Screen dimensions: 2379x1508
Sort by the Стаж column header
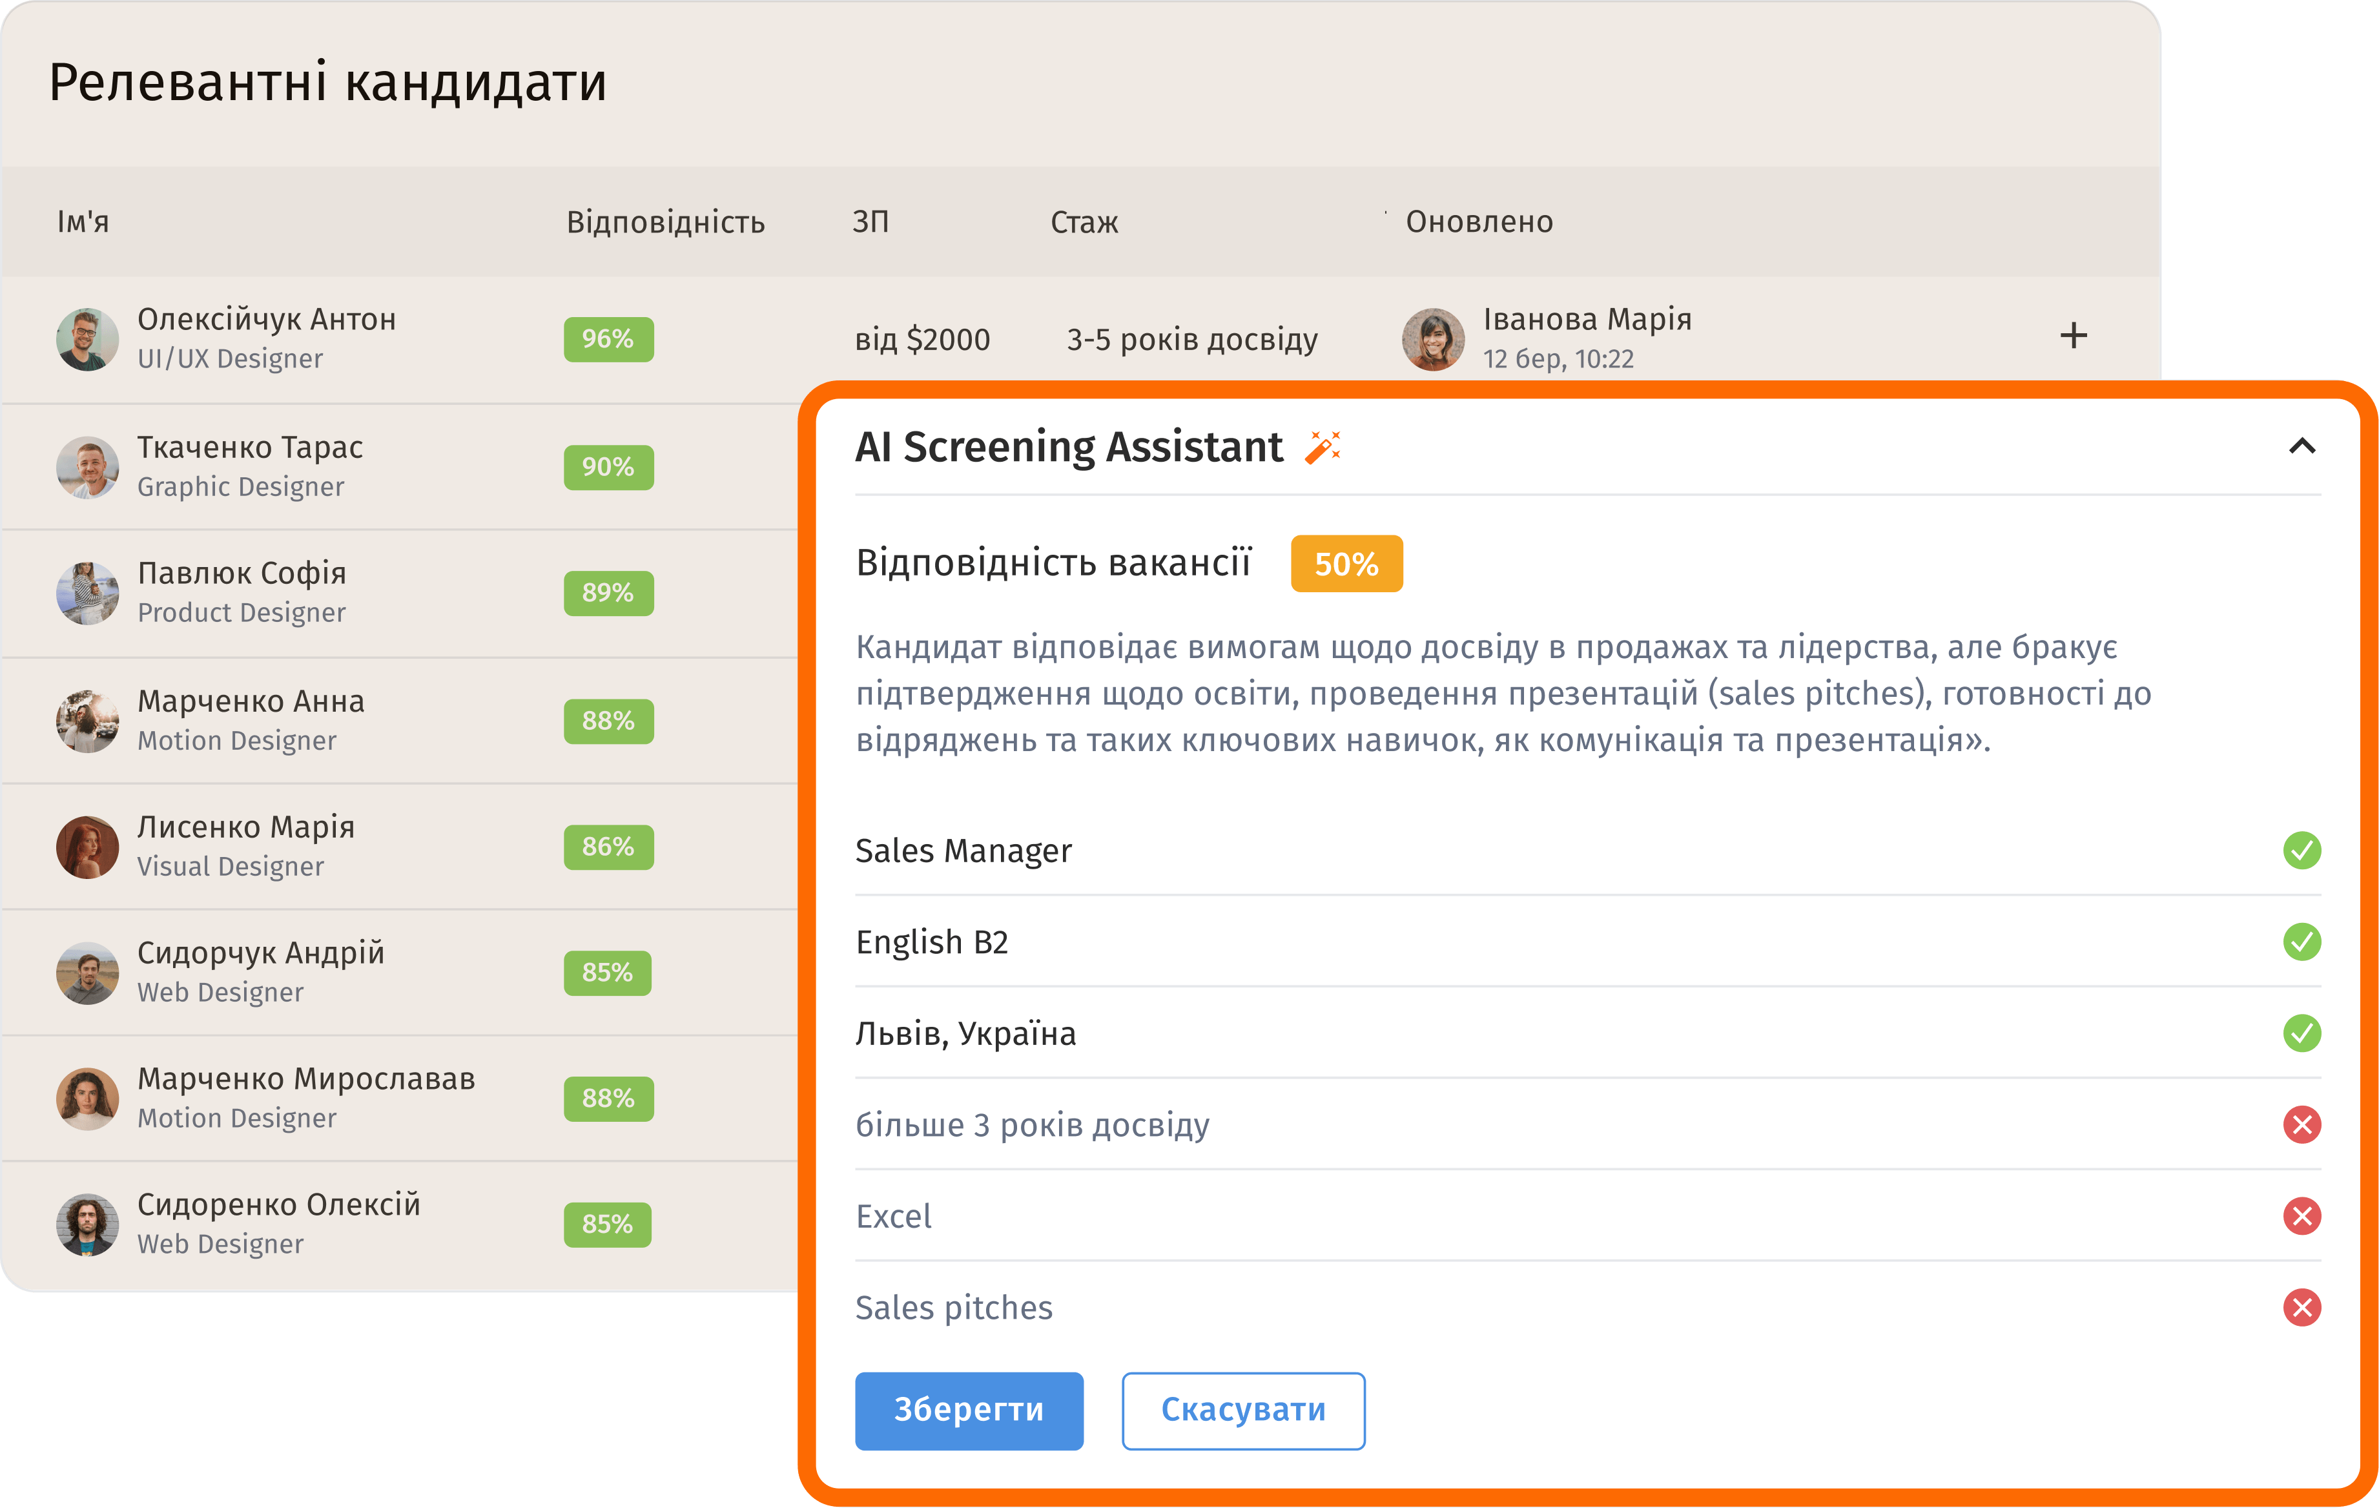tap(1084, 222)
